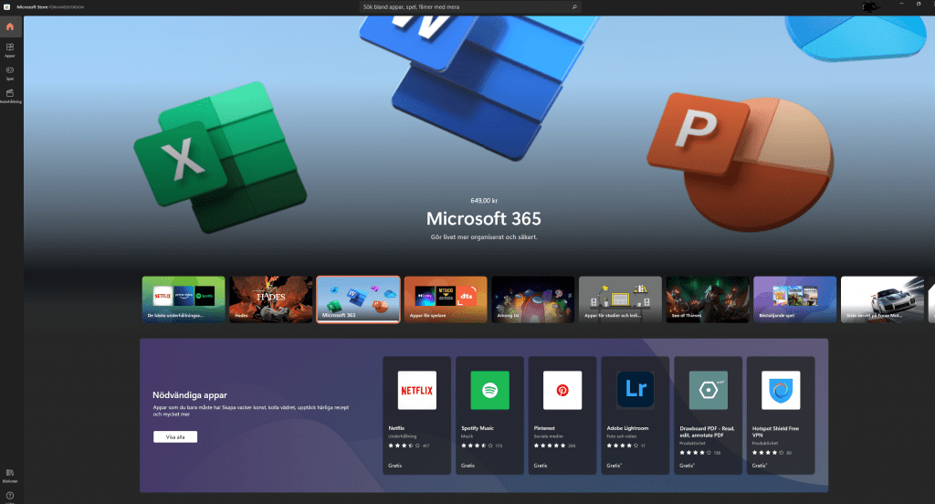Select the Hades carousel thumbnail
This screenshot has height=504, width=935.
coord(270,299)
